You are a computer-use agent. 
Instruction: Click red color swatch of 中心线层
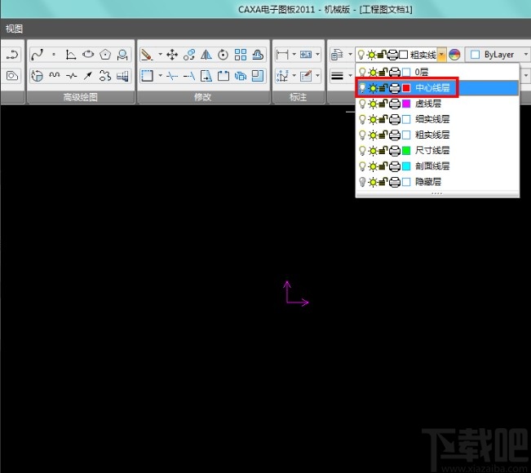[x=406, y=88]
